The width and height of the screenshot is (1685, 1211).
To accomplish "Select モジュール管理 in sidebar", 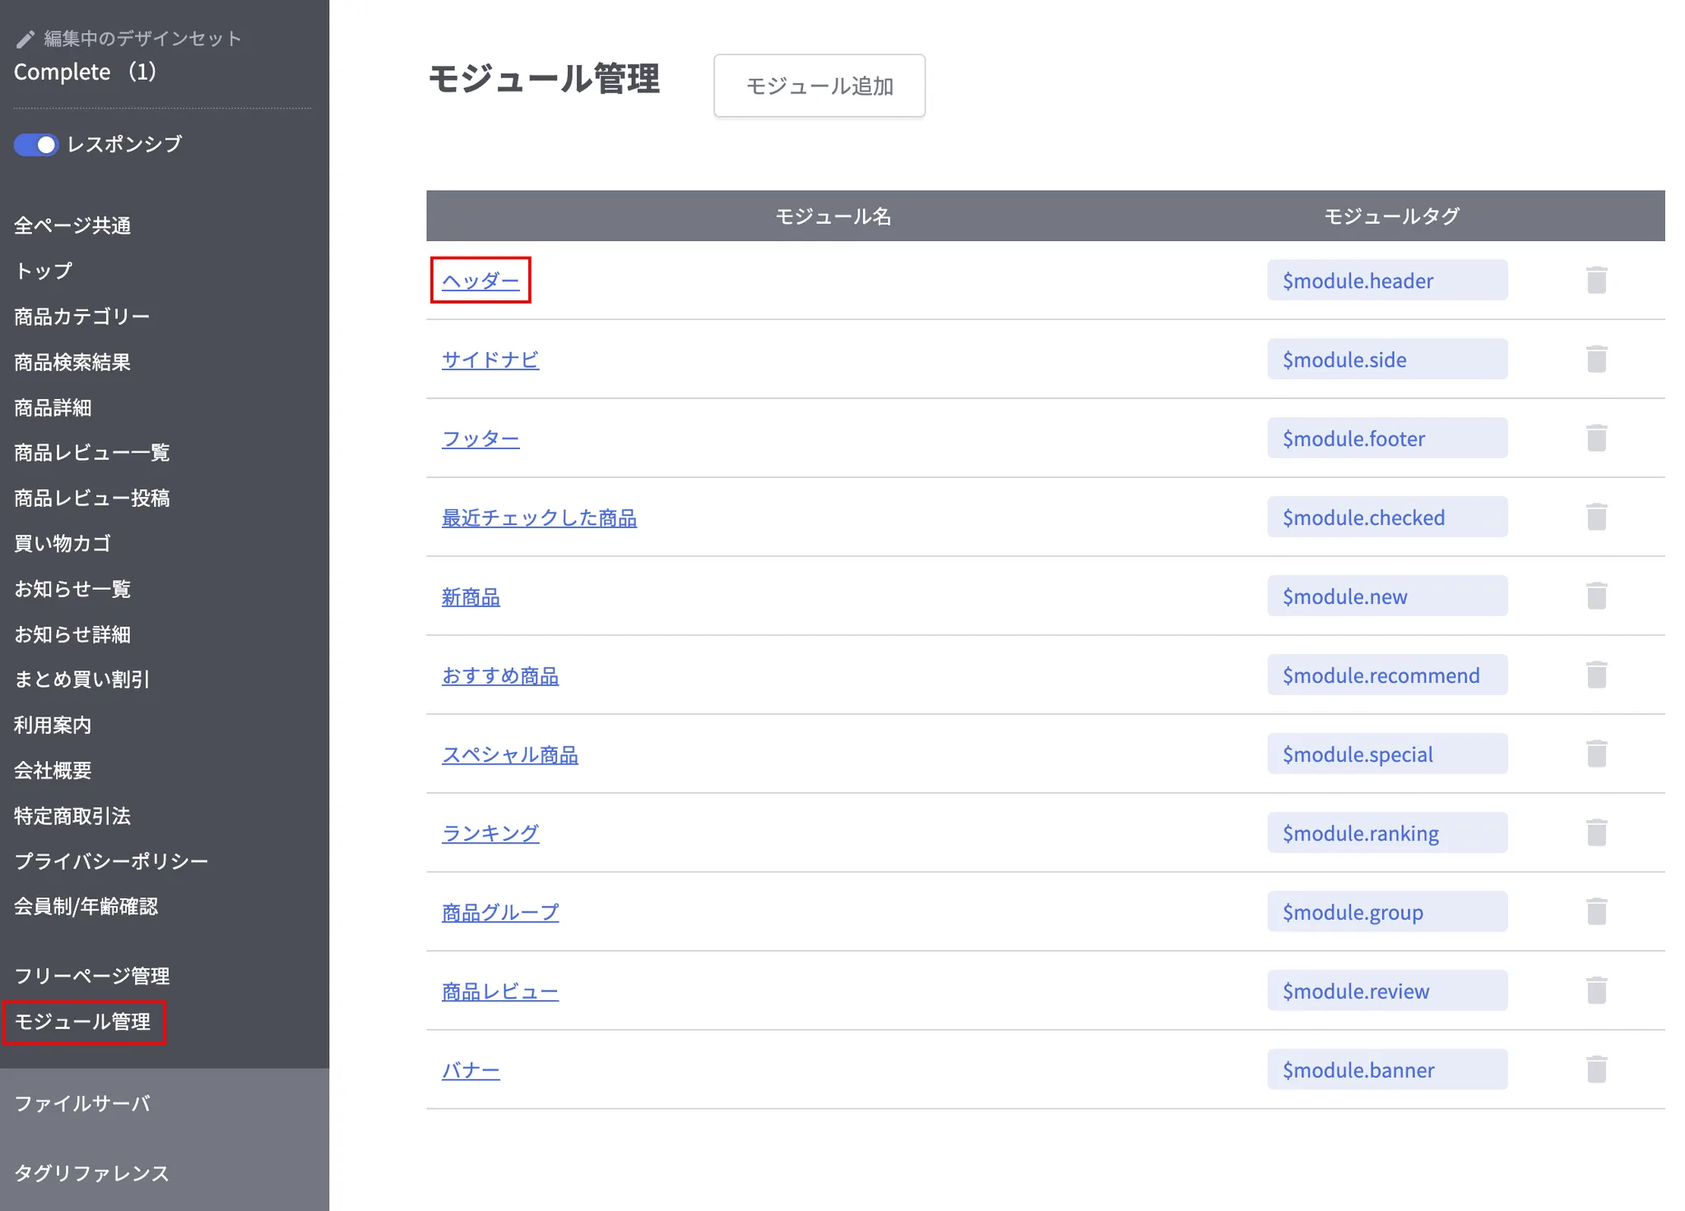I will coord(82,1022).
